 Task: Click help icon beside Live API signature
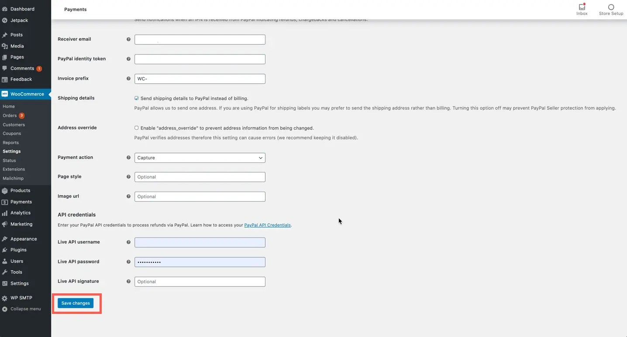(x=128, y=282)
